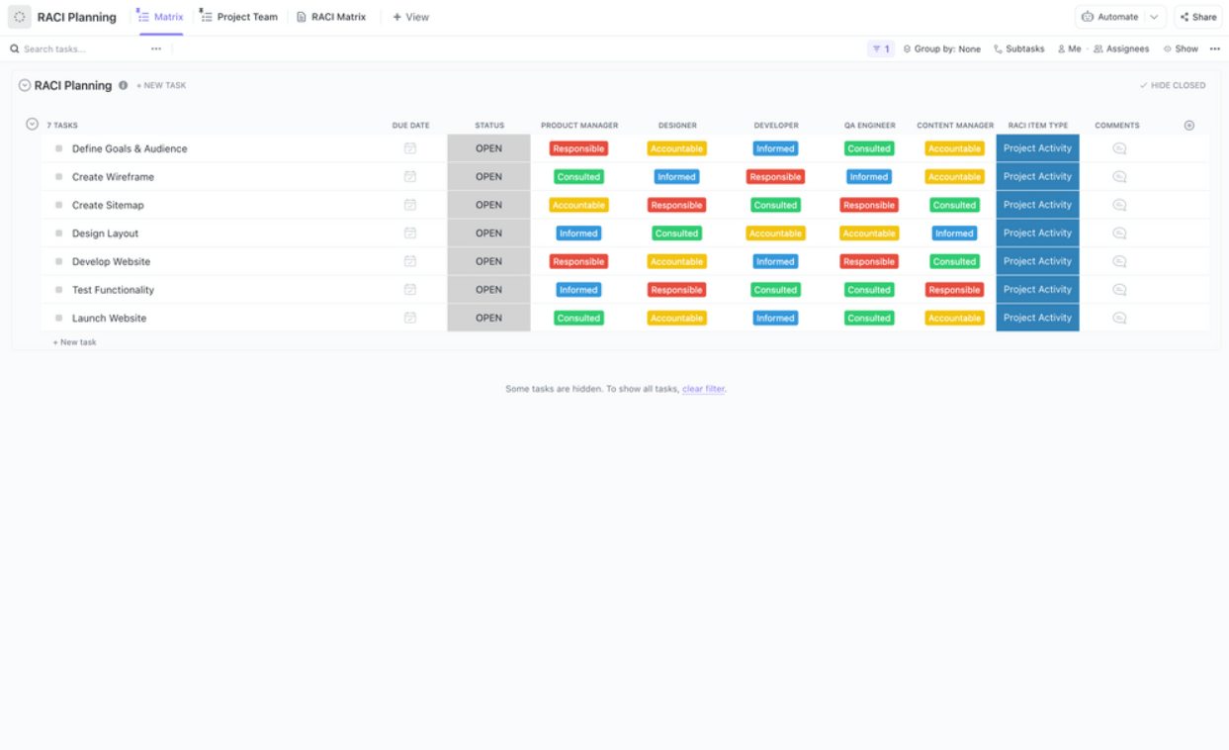The image size is (1229, 750).
Task: Collapse the 7 Tasks section
Action: 32,125
